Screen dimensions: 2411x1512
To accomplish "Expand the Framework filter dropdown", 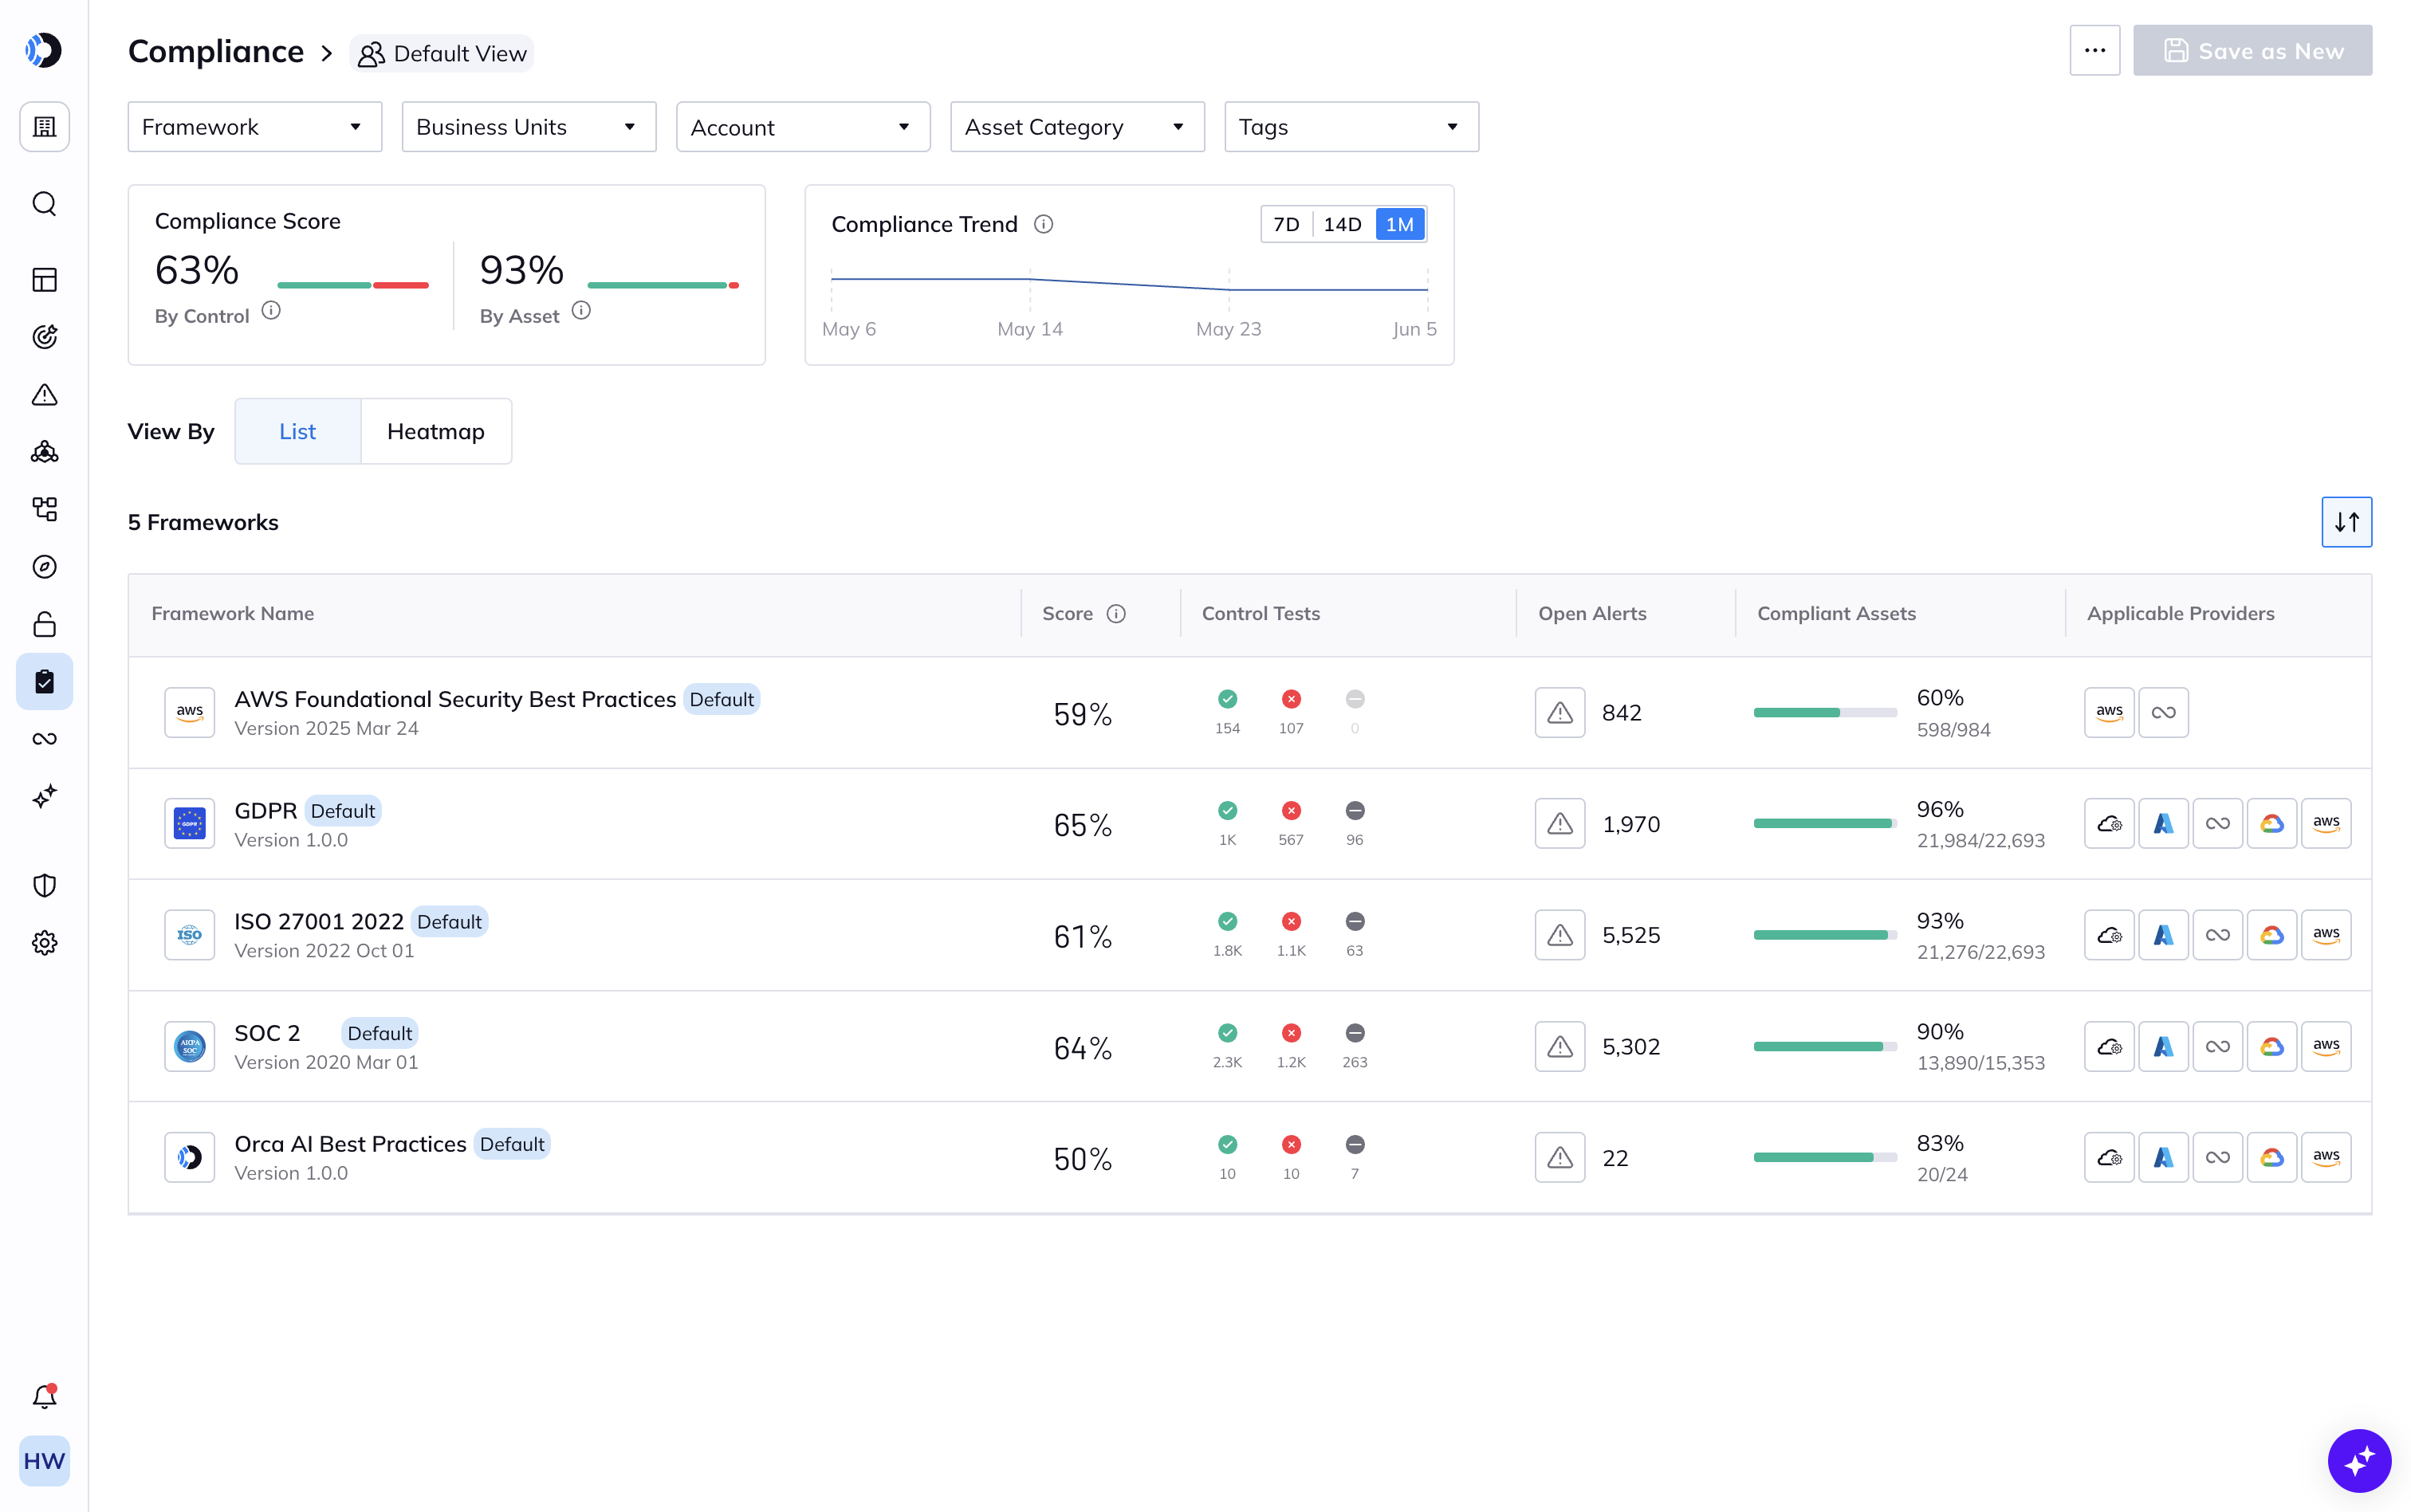I will pos(255,127).
